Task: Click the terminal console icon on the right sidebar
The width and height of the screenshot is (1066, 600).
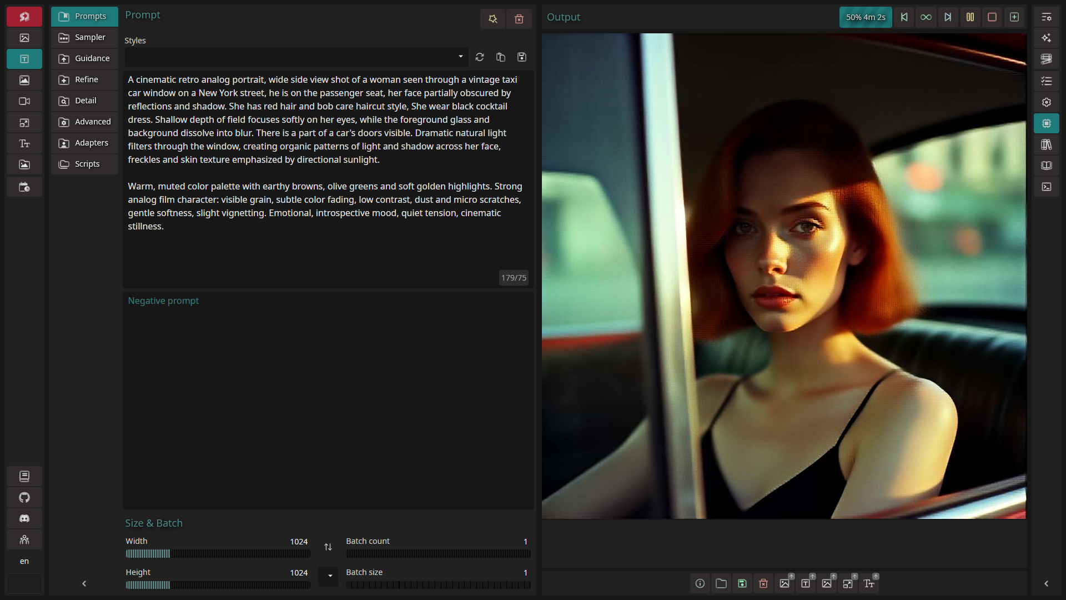Action: click(x=1046, y=187)
